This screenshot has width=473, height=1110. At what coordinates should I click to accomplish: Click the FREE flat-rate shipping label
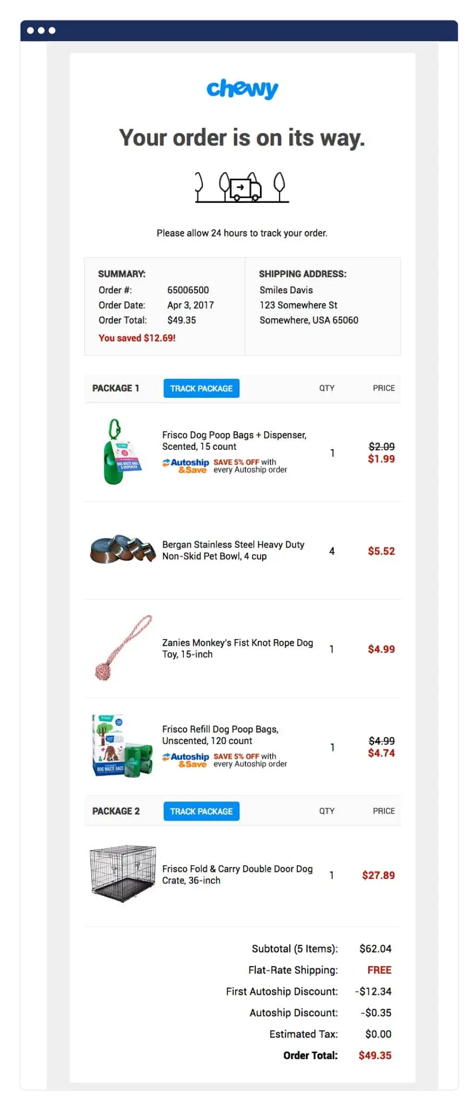(379, 970)
